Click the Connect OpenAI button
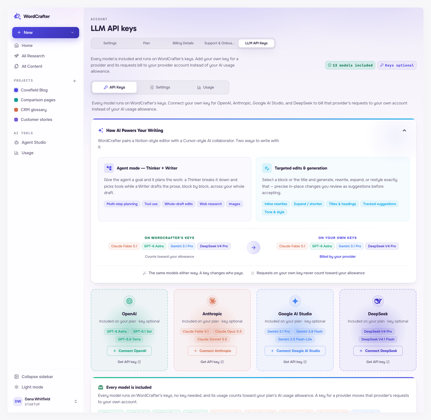 point(129,351)
